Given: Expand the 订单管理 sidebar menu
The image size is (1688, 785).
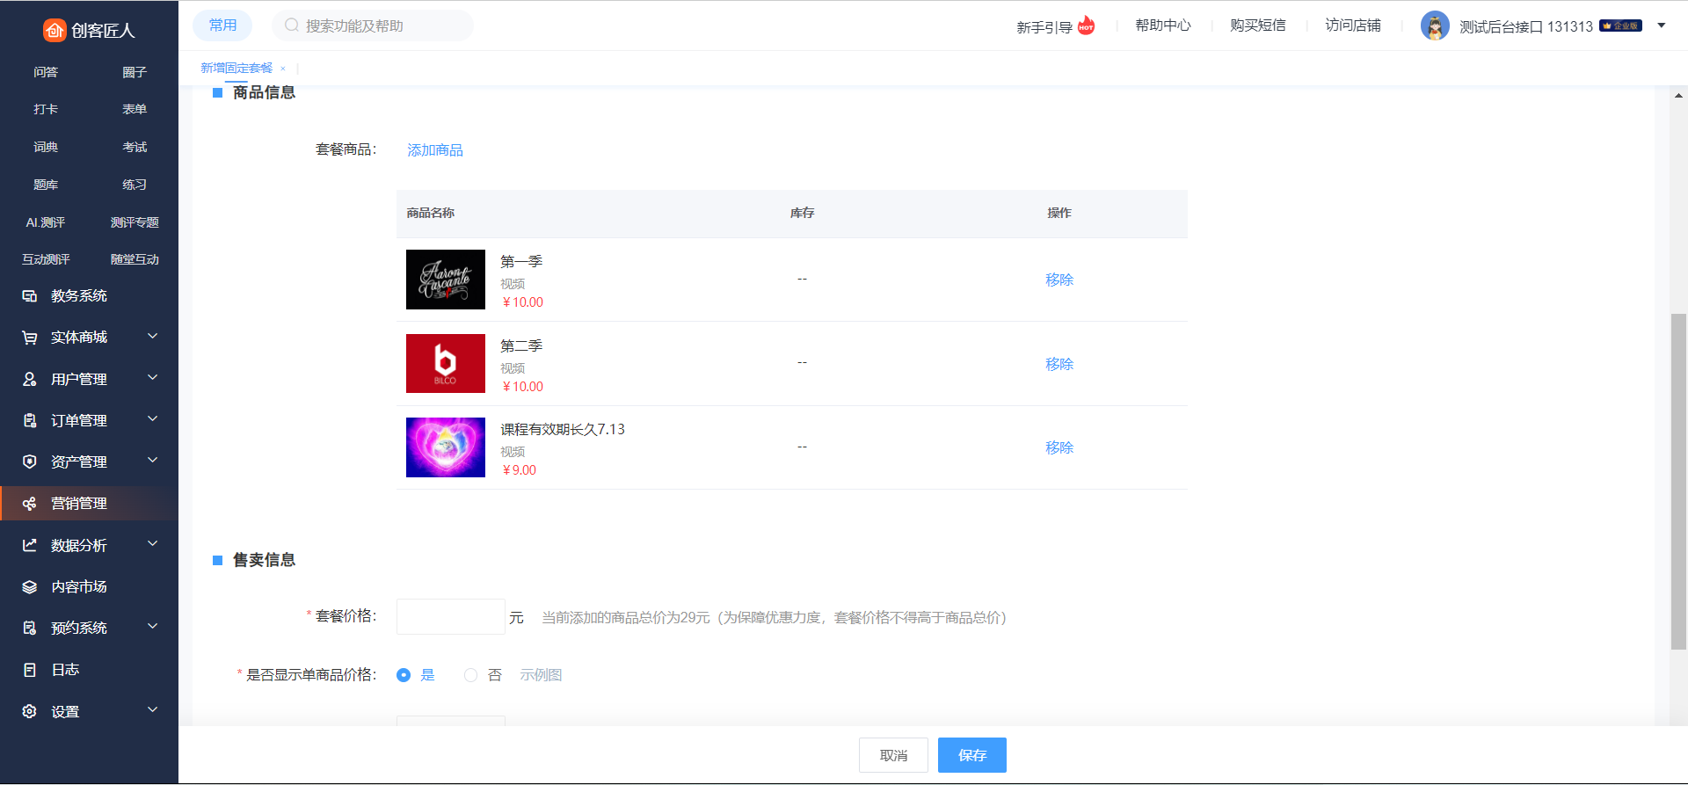Looking at the screenshot, I should click(153, 419).
